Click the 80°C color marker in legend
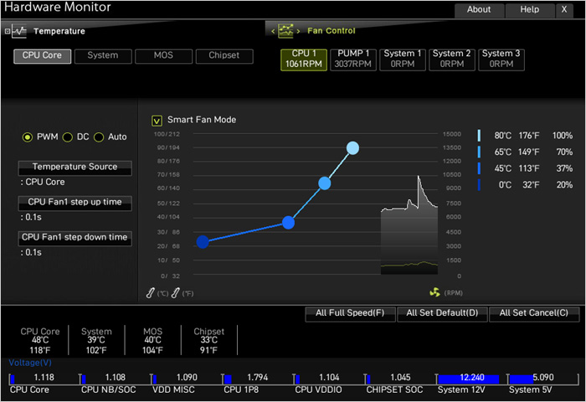The height and width of the screenshot is (402, 586). click(479, 136)
